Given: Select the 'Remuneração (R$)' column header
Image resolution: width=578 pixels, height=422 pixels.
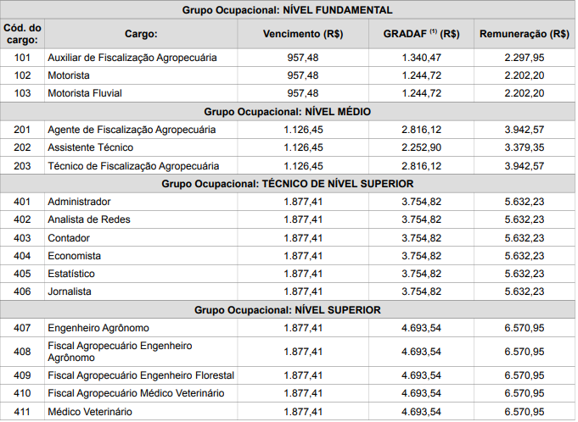Looking at the screenshot, I should (524, 35).
